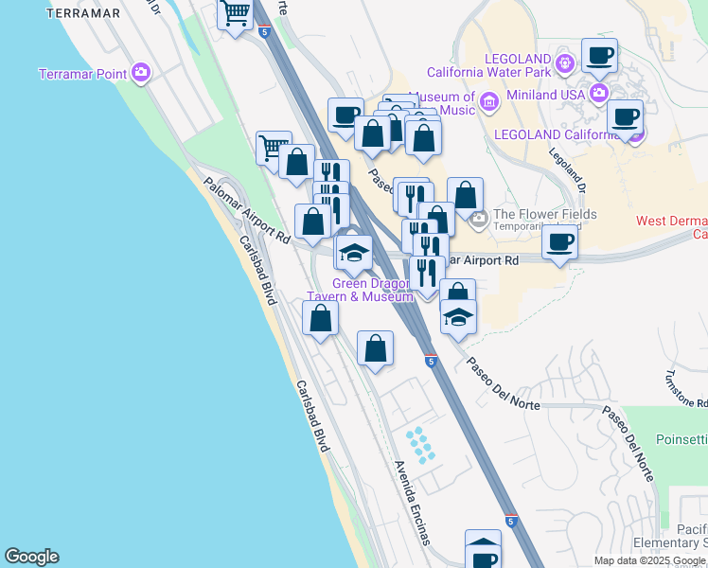Open the shopping bag marker nearest Avenida Encinas
The width and height of the screenshot is (708, 568).
(x=375, y=348)
